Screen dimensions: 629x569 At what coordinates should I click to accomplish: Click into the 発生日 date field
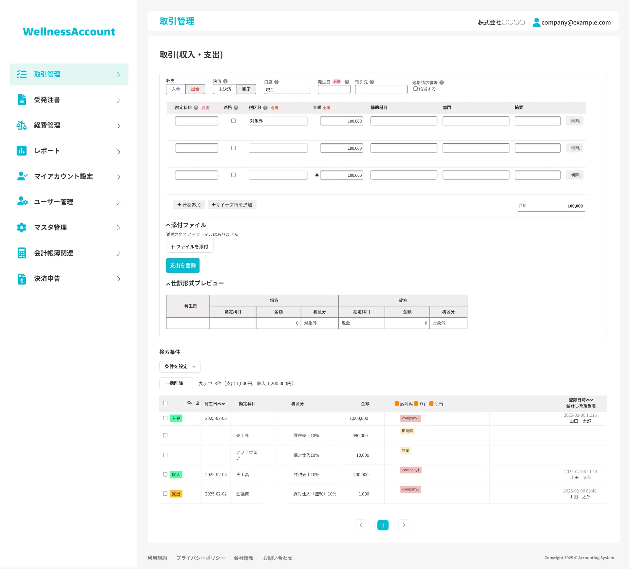(x=334, y=89)
